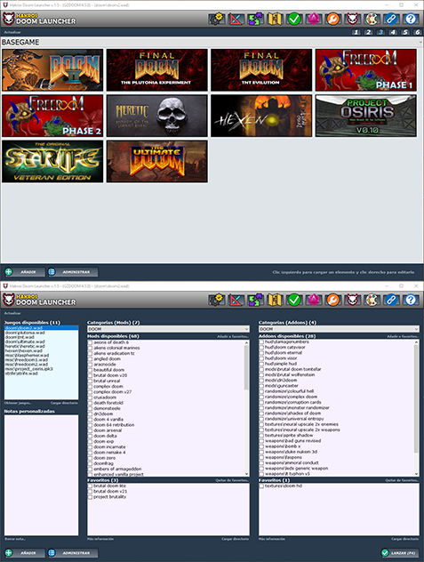
Task: Open Categorías (Addons) DOOM dropdown
Action: pyautogui.click(x=339, y=329)
